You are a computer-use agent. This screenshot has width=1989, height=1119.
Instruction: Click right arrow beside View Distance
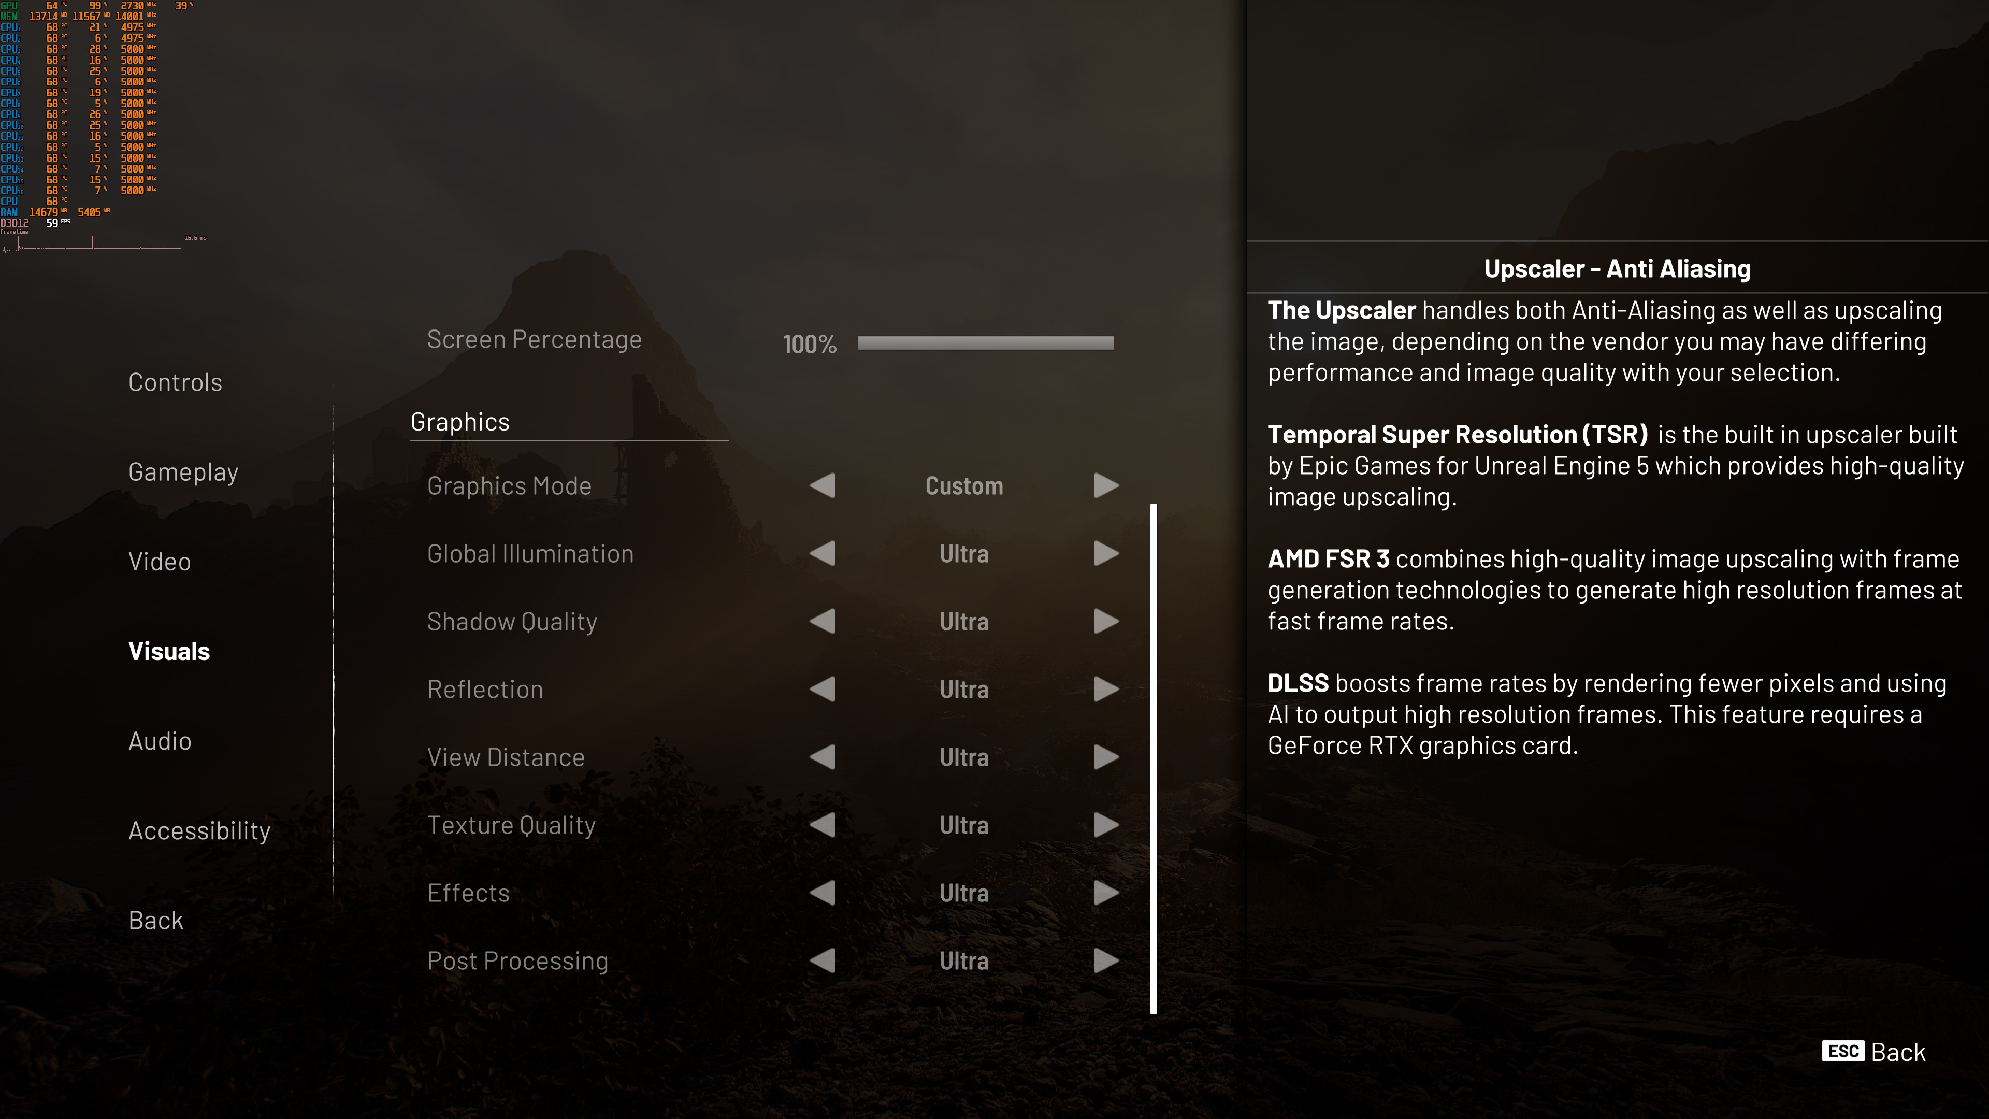[1106, 757]
